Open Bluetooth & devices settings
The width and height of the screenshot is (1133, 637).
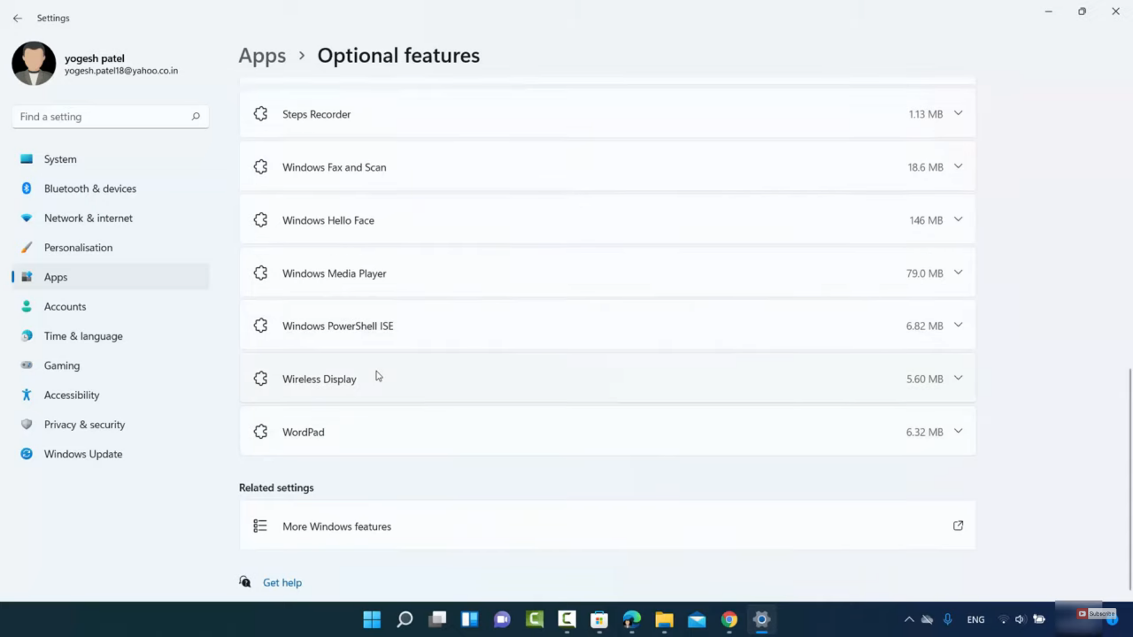(110, 189)
